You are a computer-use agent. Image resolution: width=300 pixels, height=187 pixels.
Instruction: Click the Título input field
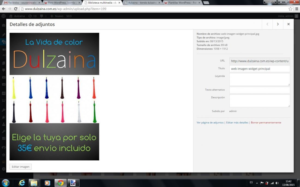[260, 68]
